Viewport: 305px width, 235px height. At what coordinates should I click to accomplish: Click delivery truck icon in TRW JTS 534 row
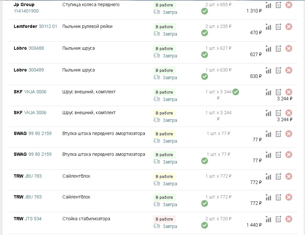157,226
